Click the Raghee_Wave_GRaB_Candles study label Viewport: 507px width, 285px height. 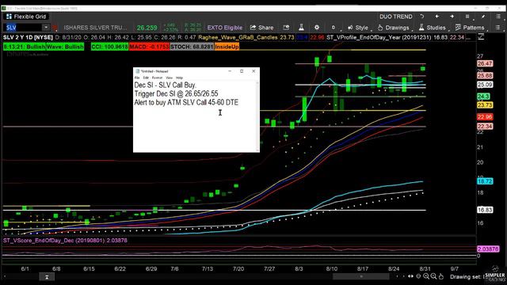point(238,37)
